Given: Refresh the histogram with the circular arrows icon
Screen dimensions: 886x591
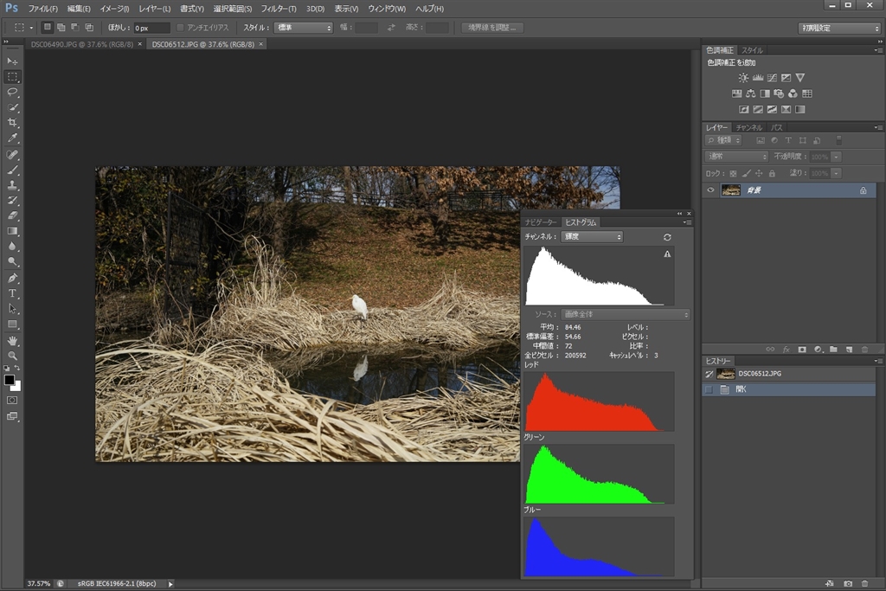Looking at the screenshot, I should click(667, 237).
